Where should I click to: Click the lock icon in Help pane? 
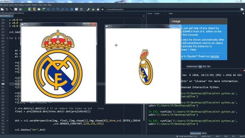point(243,13)
